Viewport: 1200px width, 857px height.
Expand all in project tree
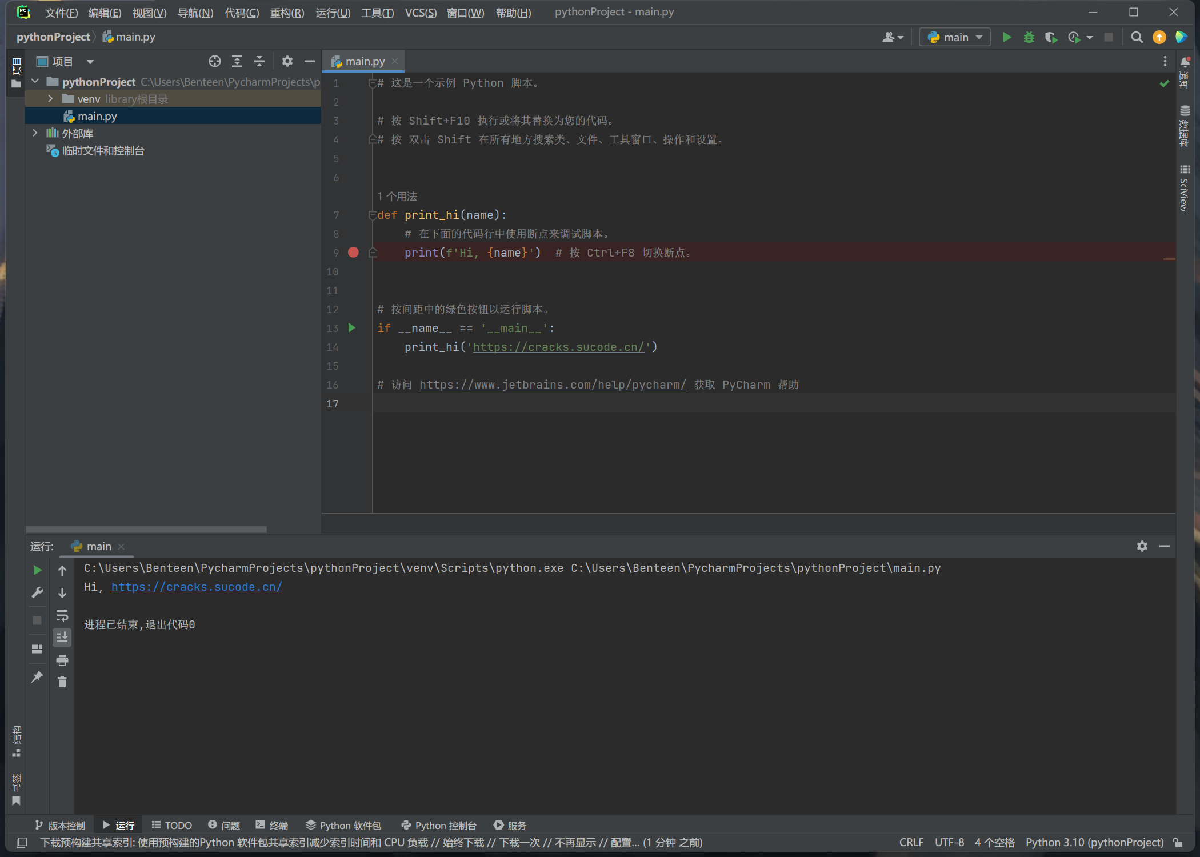(237, 61)
